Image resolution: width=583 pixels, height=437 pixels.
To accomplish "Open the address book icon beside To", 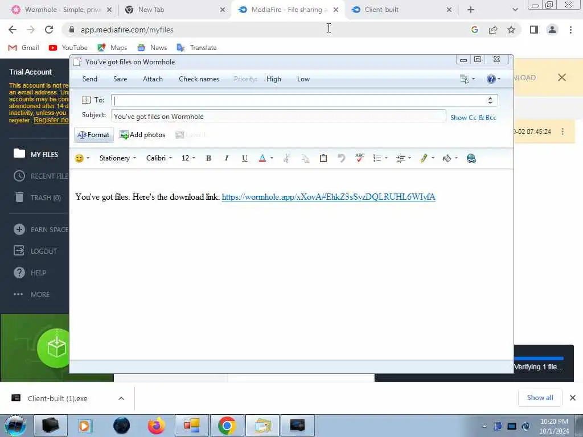I will (x=87, y=100).
